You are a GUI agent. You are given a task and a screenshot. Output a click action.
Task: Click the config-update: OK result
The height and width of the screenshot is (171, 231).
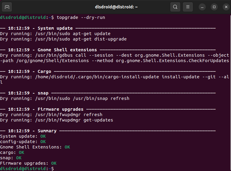pos(23,142)
